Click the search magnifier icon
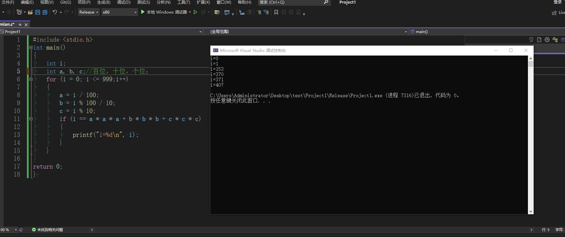This screenshot has width=565, height=237. click(326, 2)
